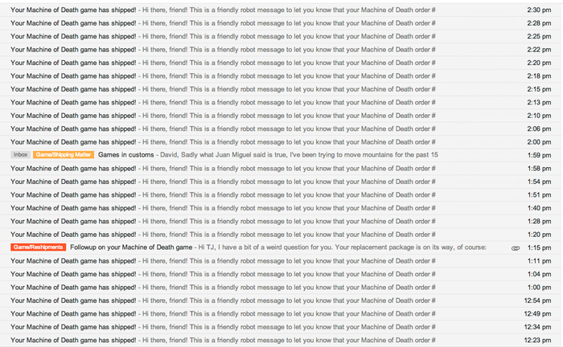Open 'Followup on your Machine of Death game' email
Image resolution: width=563 pixels, height=347 pixels.
[281, 247]
